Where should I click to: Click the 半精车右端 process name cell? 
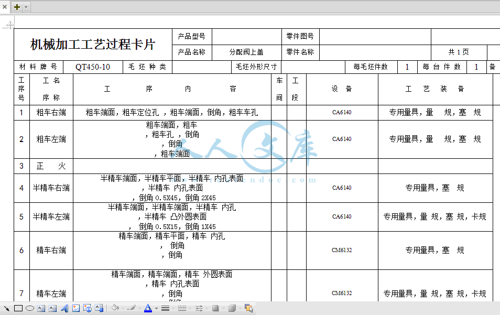(x=51, y=188)
